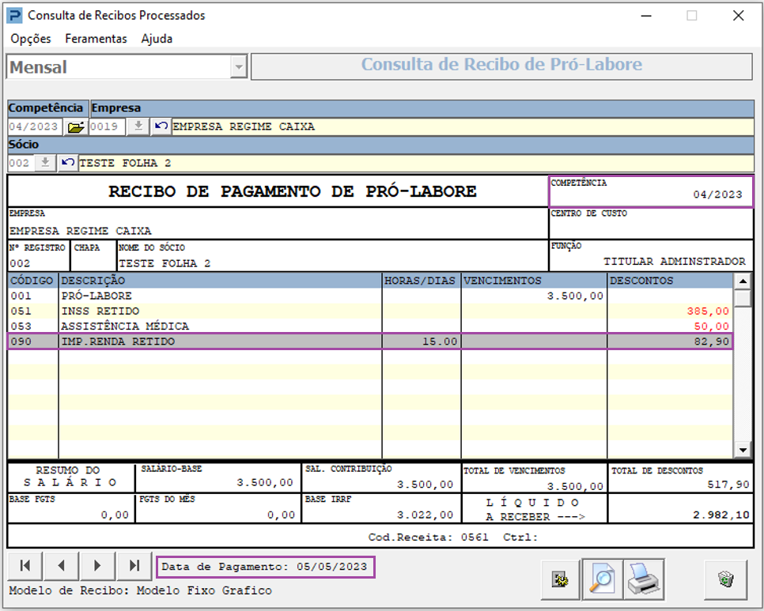Click the undo arrow beside Sócio code
This screenshot has height=611, width=764.
(68, 163)
